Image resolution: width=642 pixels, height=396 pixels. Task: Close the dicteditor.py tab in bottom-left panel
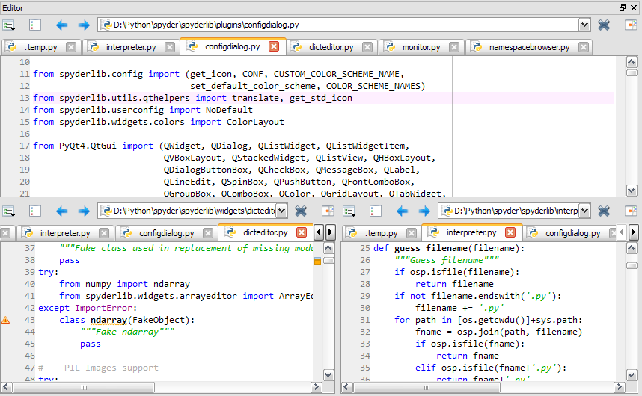click(302, 232)
